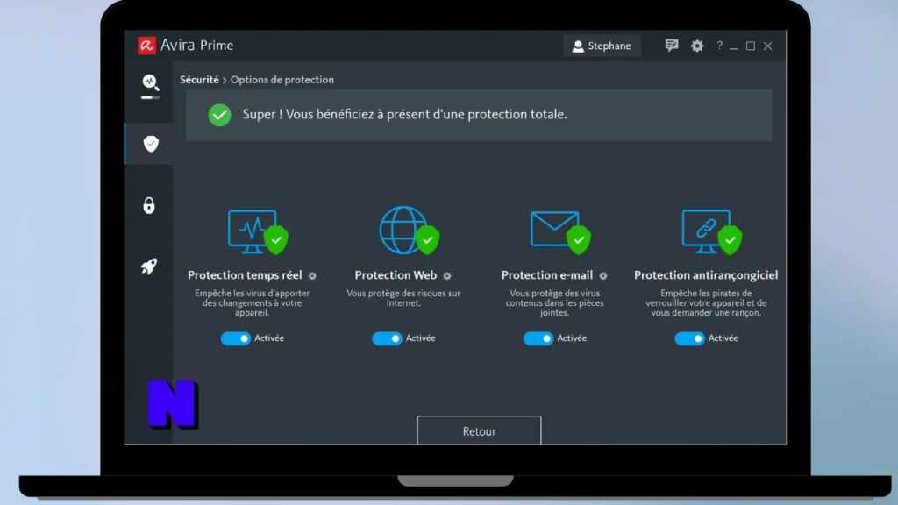Open settings gear next to Protection e-mail
This screenshot has height=505, width=898.
click(603, 276)
